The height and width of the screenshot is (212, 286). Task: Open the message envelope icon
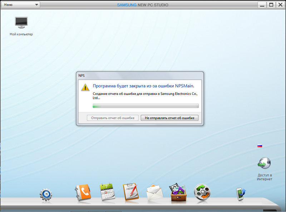pos(155,192)
